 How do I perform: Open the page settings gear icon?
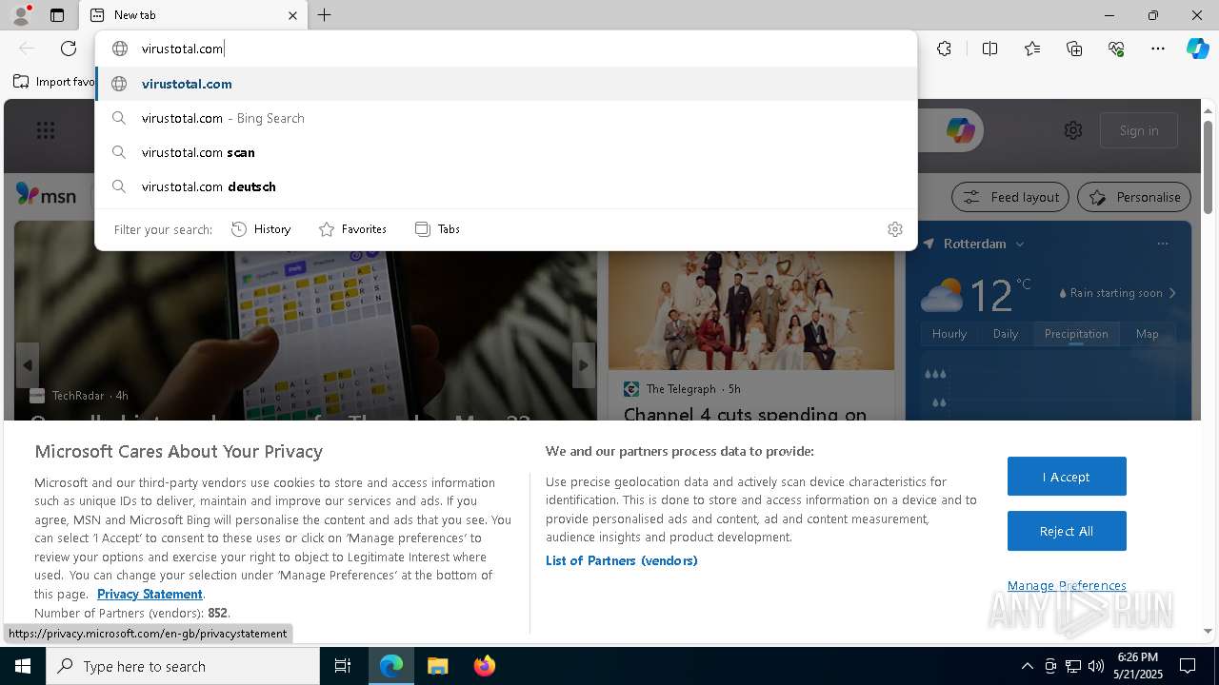(x=1073, y=130)
